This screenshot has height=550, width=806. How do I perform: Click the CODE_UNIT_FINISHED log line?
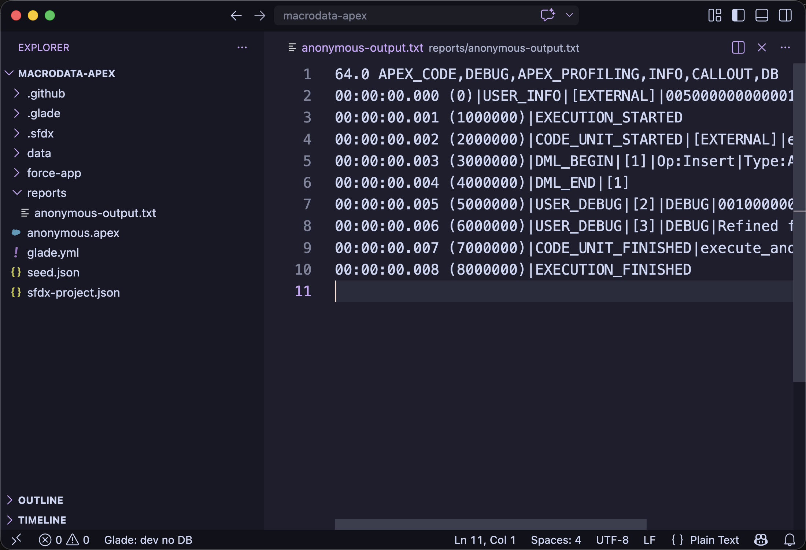tap(564, 248)
